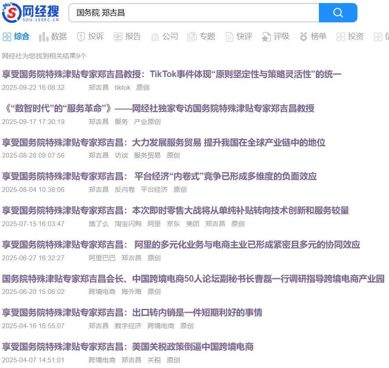Open the 数智时代的服务革命 interview article
Image resolution: width=389 pixels, height=368 pixels.
[158, 109]
